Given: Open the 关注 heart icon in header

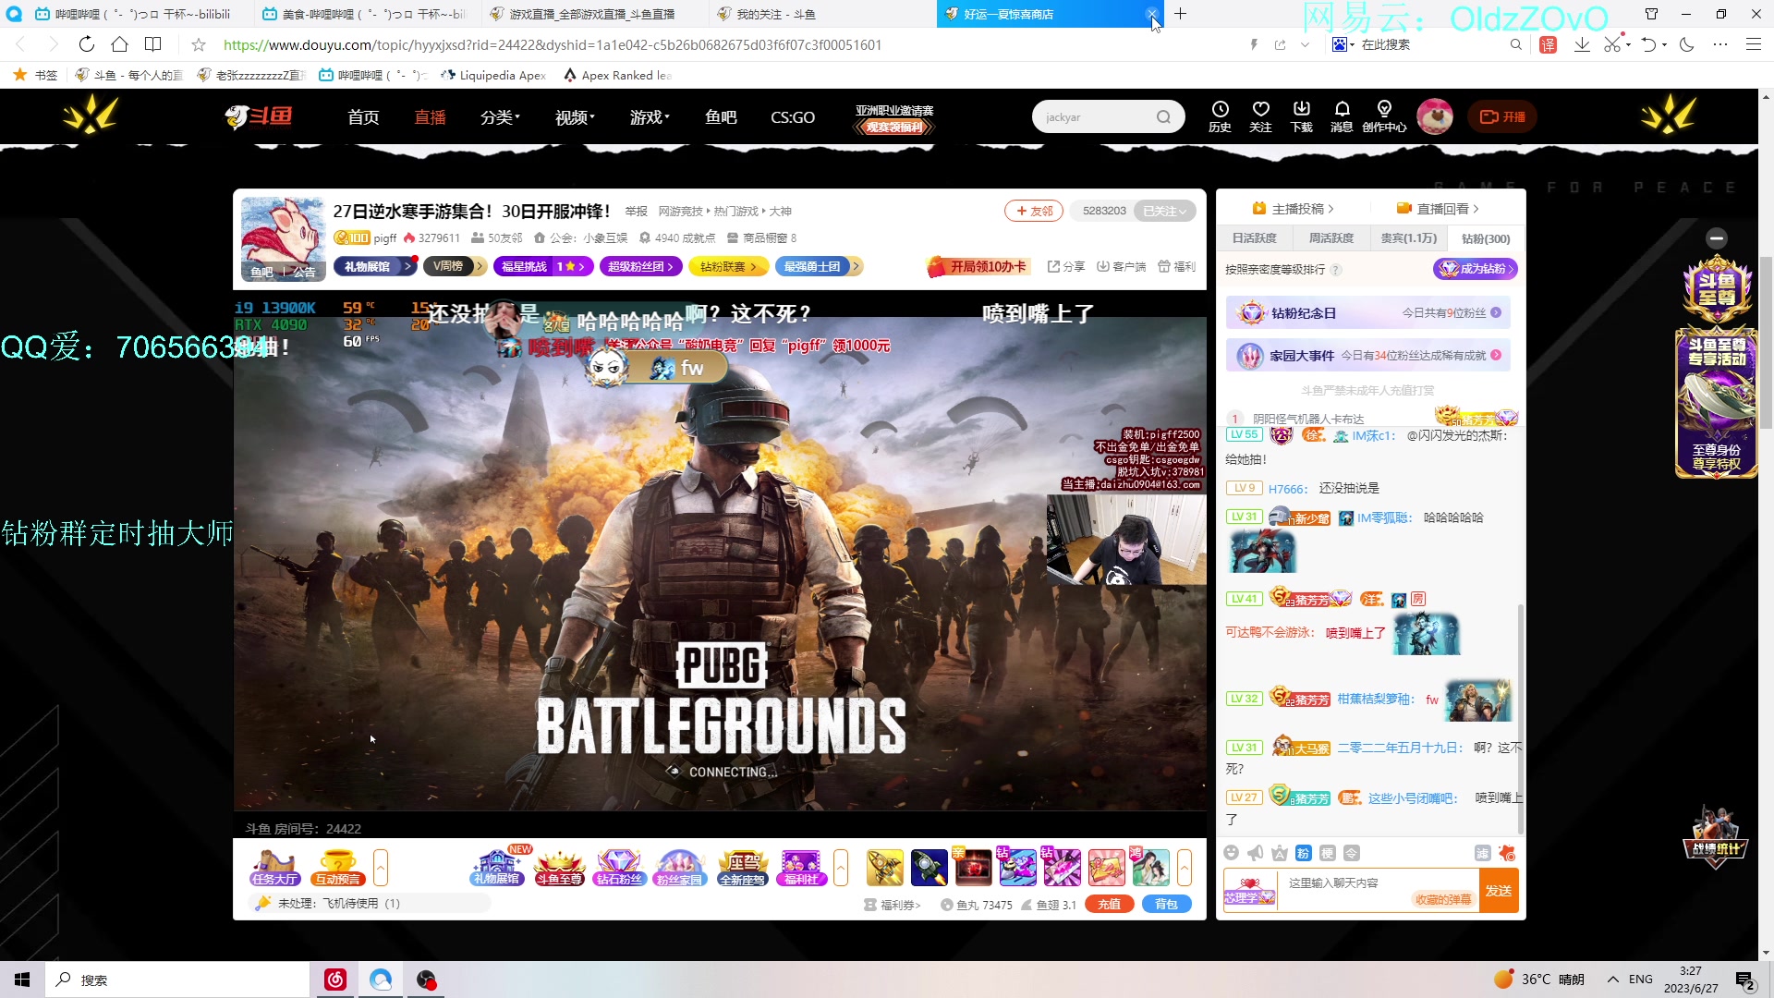Looking at the screenshot, I should tap(1260, 116).
